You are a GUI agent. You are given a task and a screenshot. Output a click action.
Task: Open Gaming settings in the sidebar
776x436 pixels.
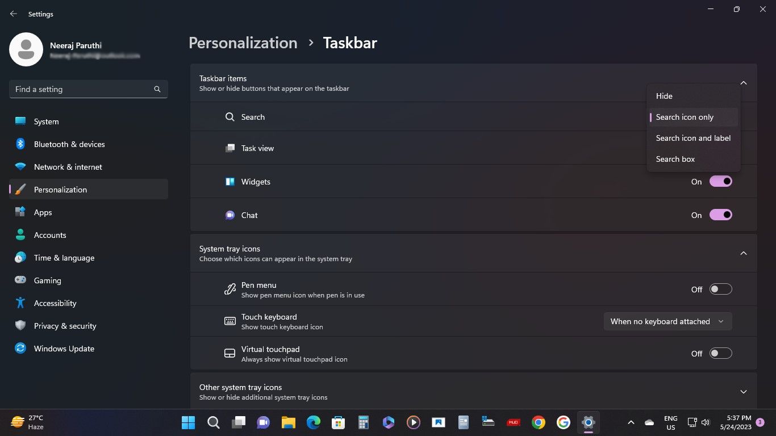pyautogui.click(x=47, y=280)
